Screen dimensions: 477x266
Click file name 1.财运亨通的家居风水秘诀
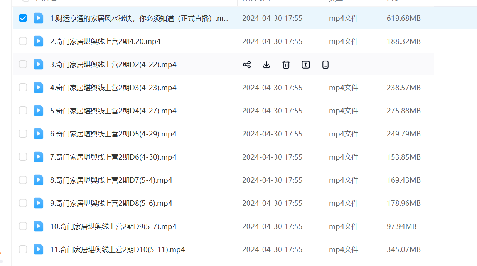click(139, 18)
